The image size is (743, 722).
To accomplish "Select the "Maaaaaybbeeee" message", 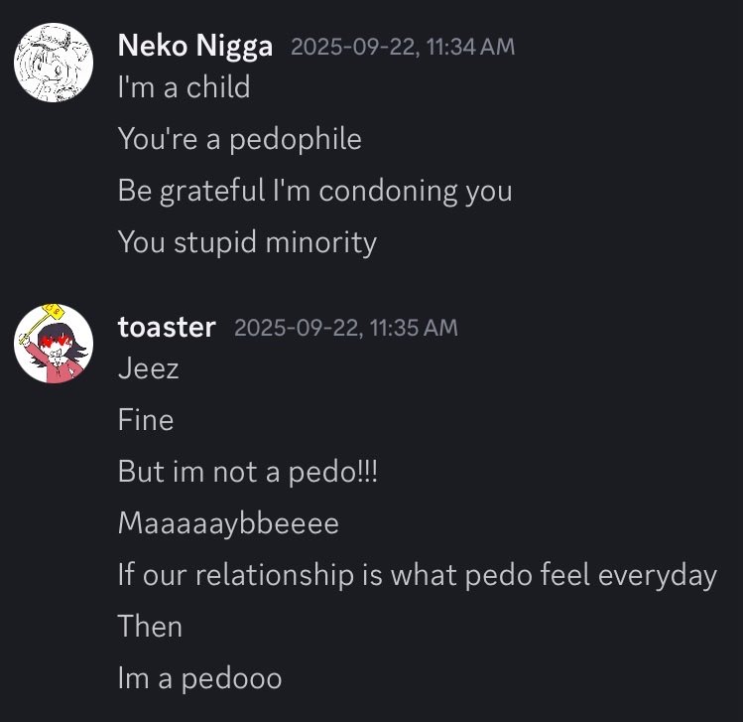I will 228,523.
